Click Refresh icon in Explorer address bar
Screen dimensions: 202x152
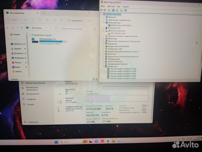click(x=56, y=28)
